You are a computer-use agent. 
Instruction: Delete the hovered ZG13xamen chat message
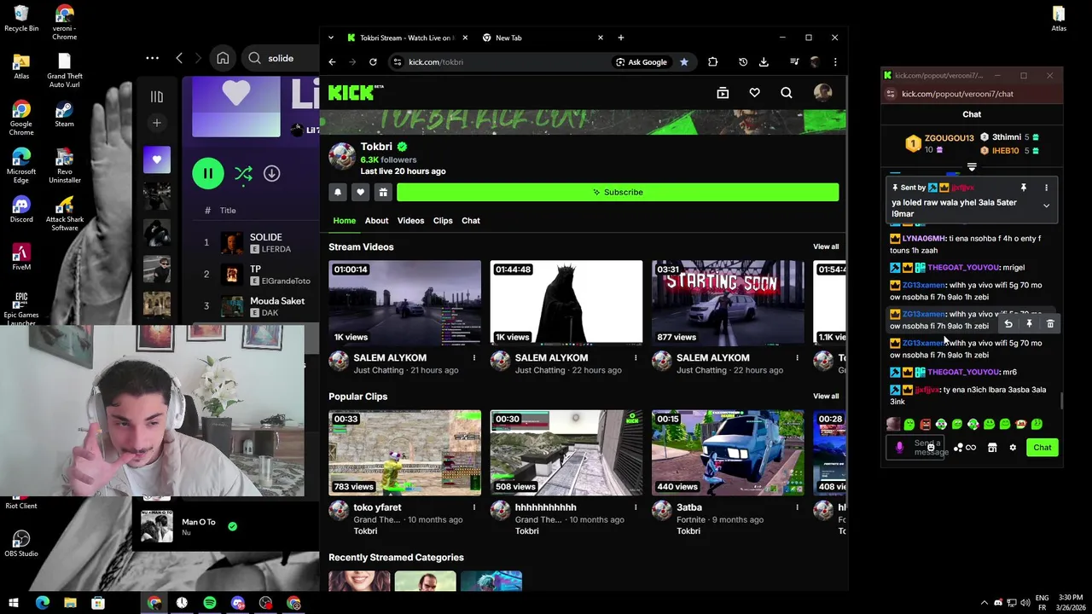pos(1050,324)
